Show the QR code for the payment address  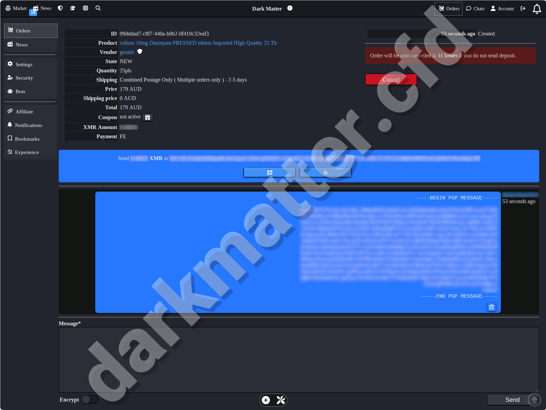pyautogui.click(x=269, y=173)
